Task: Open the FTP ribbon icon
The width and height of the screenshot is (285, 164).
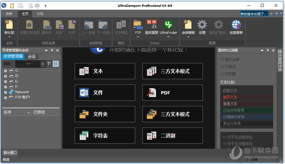Action: 138,25
